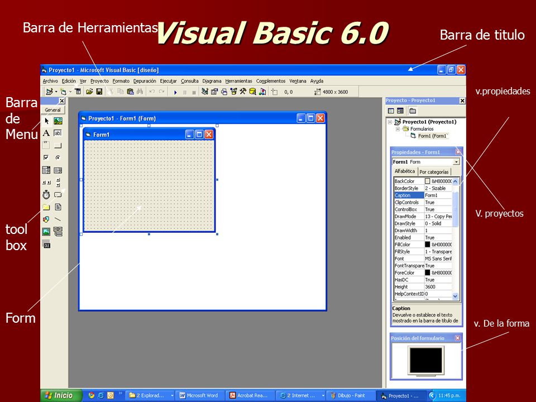Select the OptionButton control in the toolbox
This screenshot has width=536, height=402.
pyautogui.click(x=58, y=157)
